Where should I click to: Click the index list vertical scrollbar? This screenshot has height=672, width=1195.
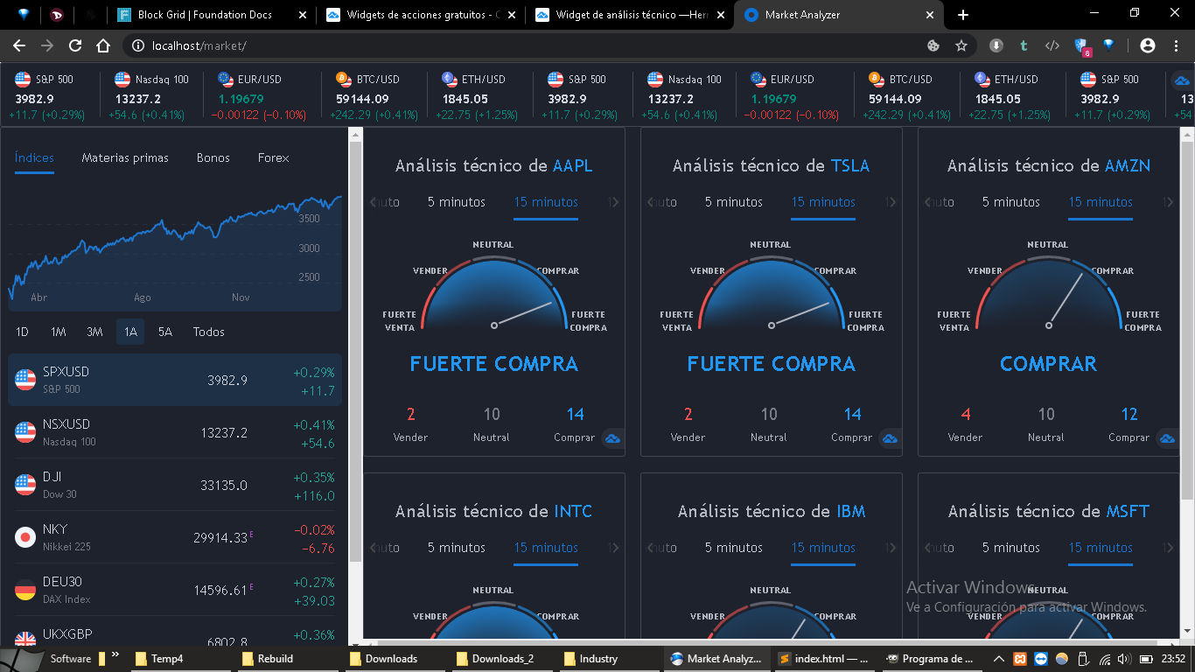coord(355,350)
